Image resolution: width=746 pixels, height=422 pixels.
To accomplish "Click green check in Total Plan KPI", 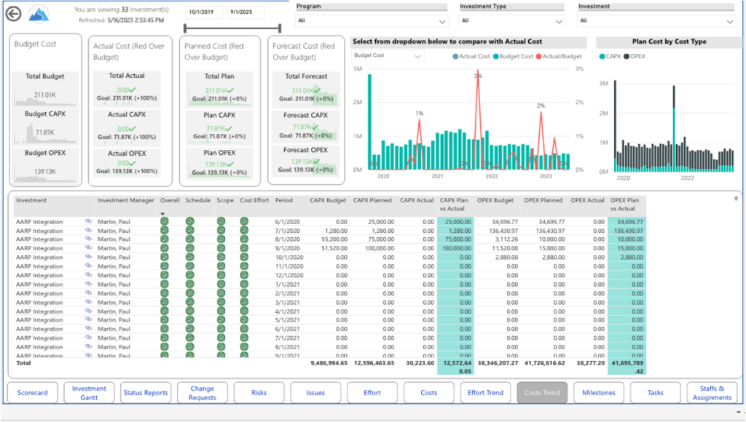I will pyautogui.click(x=230, y=90).
